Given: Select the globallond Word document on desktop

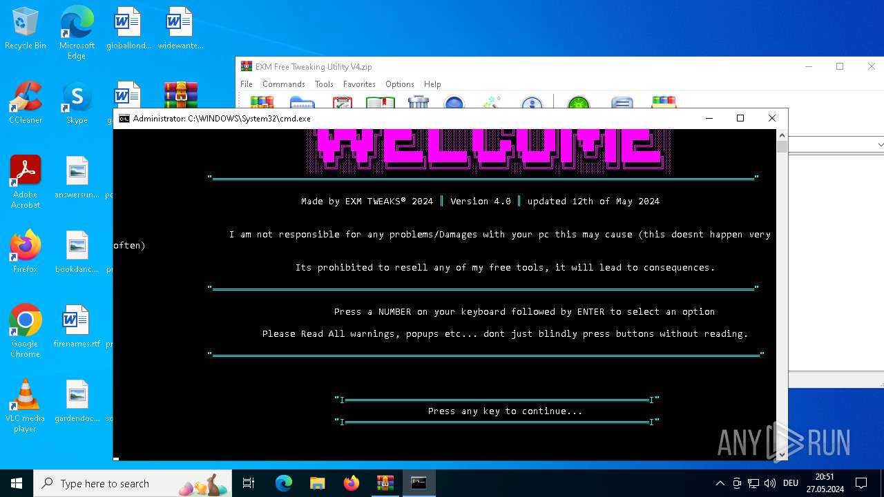Looking at the screenshot, I should tap(128, 29).
